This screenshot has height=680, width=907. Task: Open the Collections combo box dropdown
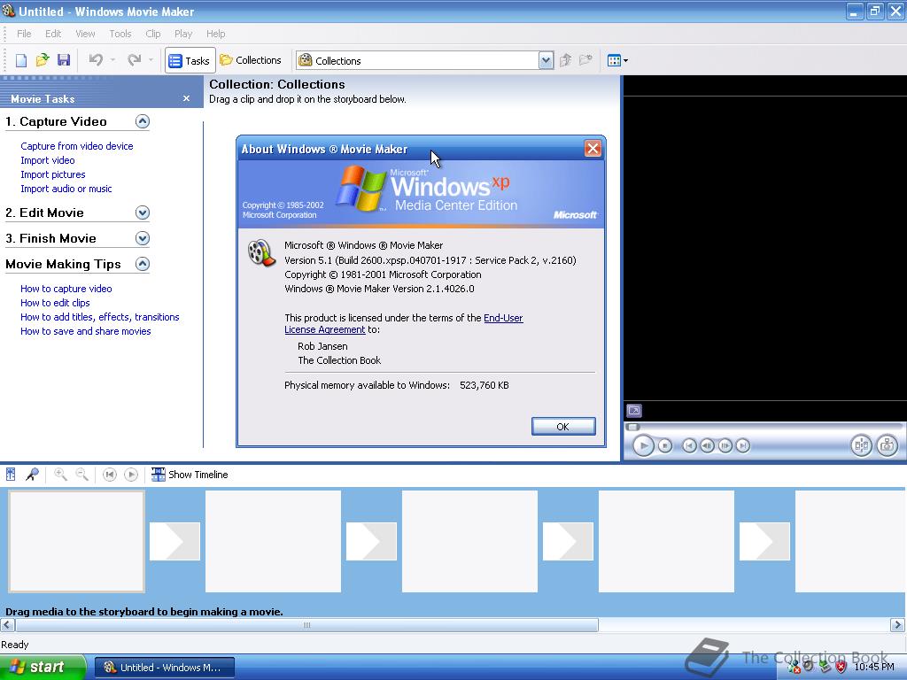coord(546,60)
